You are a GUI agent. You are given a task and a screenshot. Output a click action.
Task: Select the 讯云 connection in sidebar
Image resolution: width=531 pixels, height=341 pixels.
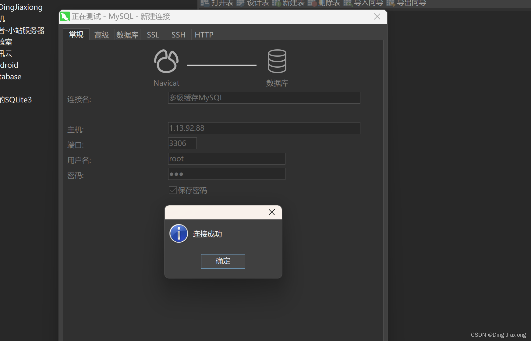[x=6, y=54]
